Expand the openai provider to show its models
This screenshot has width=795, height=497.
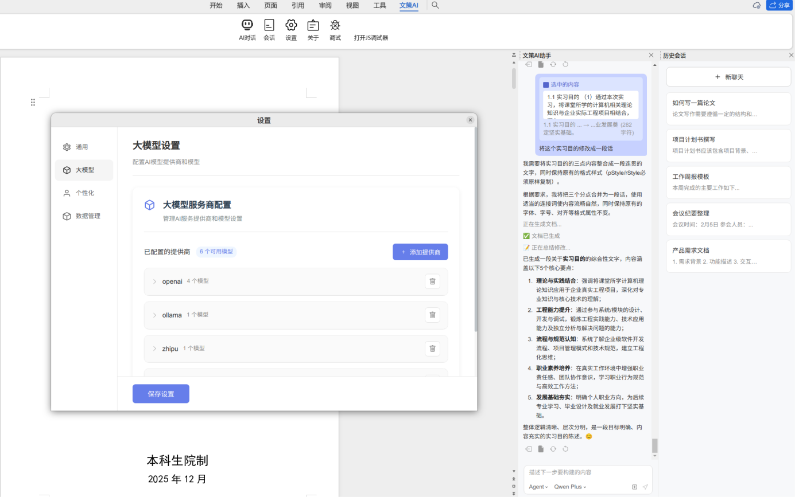154,281
